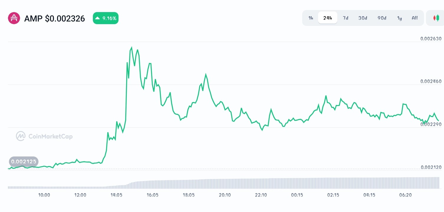This screenshot has width=444, height=212.
Task: Click the 0.002290 y-axis label
Action: (x=431, y=124)
